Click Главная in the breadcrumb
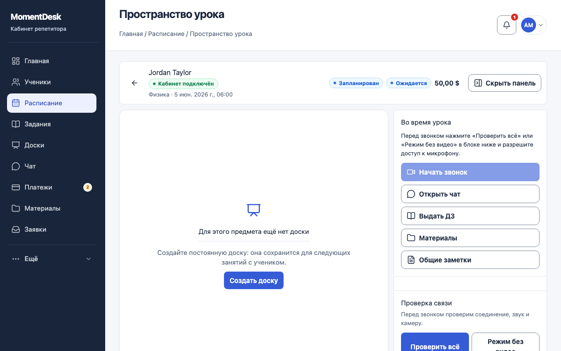561x351 pixels. click(131, 34)
